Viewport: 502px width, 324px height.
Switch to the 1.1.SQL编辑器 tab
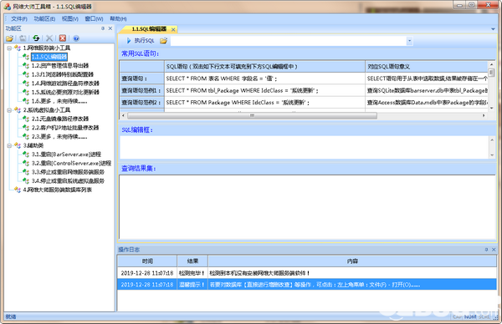(x=149, y=29)
